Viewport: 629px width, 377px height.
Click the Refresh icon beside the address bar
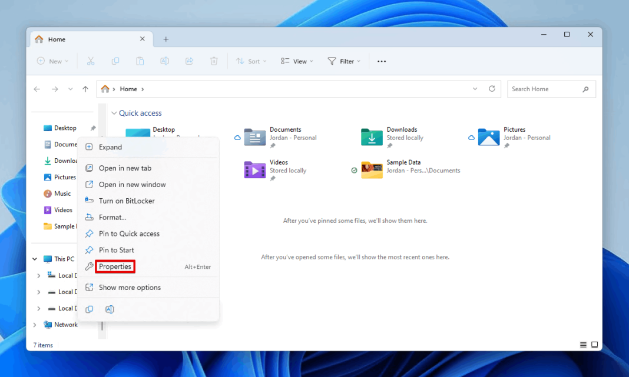click(492, 89)
